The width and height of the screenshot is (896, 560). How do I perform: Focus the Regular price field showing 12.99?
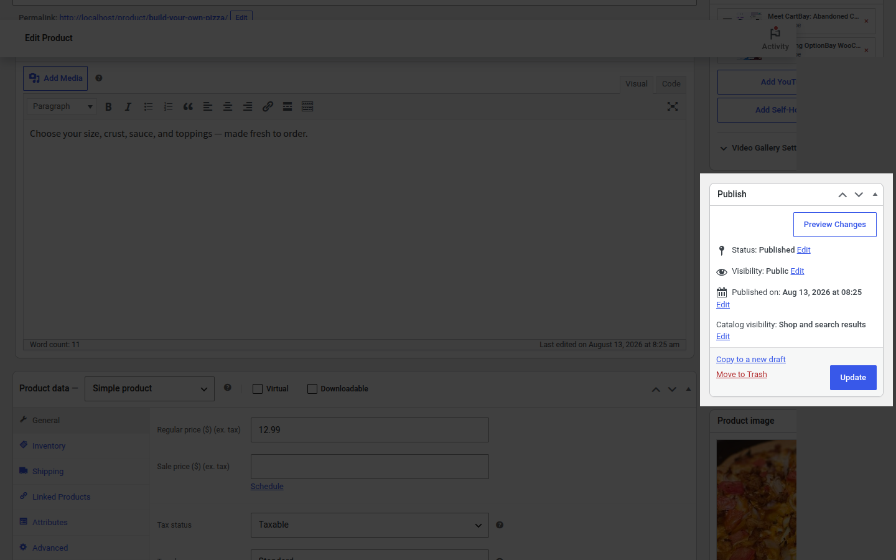tap(370, 430)
